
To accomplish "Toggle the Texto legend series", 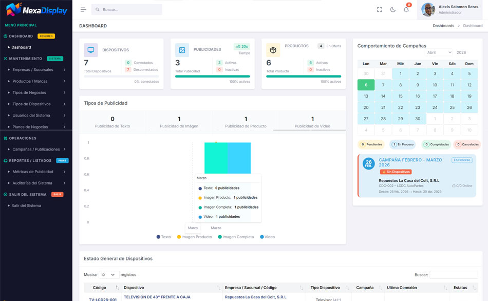I will [163, 237].
